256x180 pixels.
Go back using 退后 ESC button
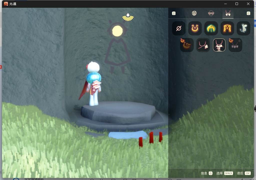[x=243, y=173]
